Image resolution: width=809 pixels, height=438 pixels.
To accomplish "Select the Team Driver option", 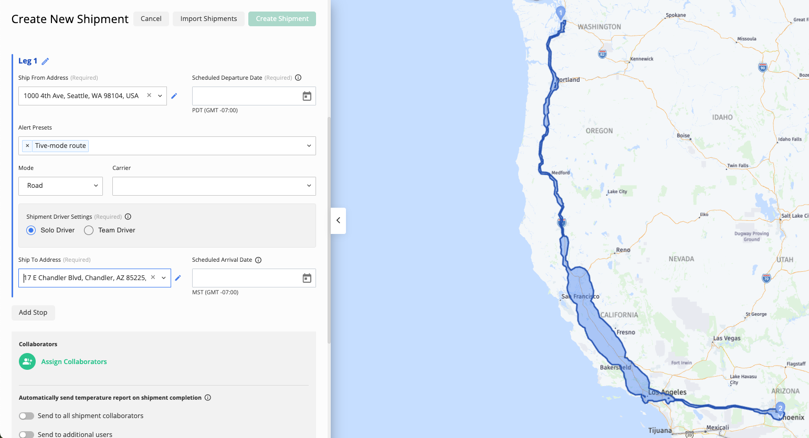I will [89, 230].
